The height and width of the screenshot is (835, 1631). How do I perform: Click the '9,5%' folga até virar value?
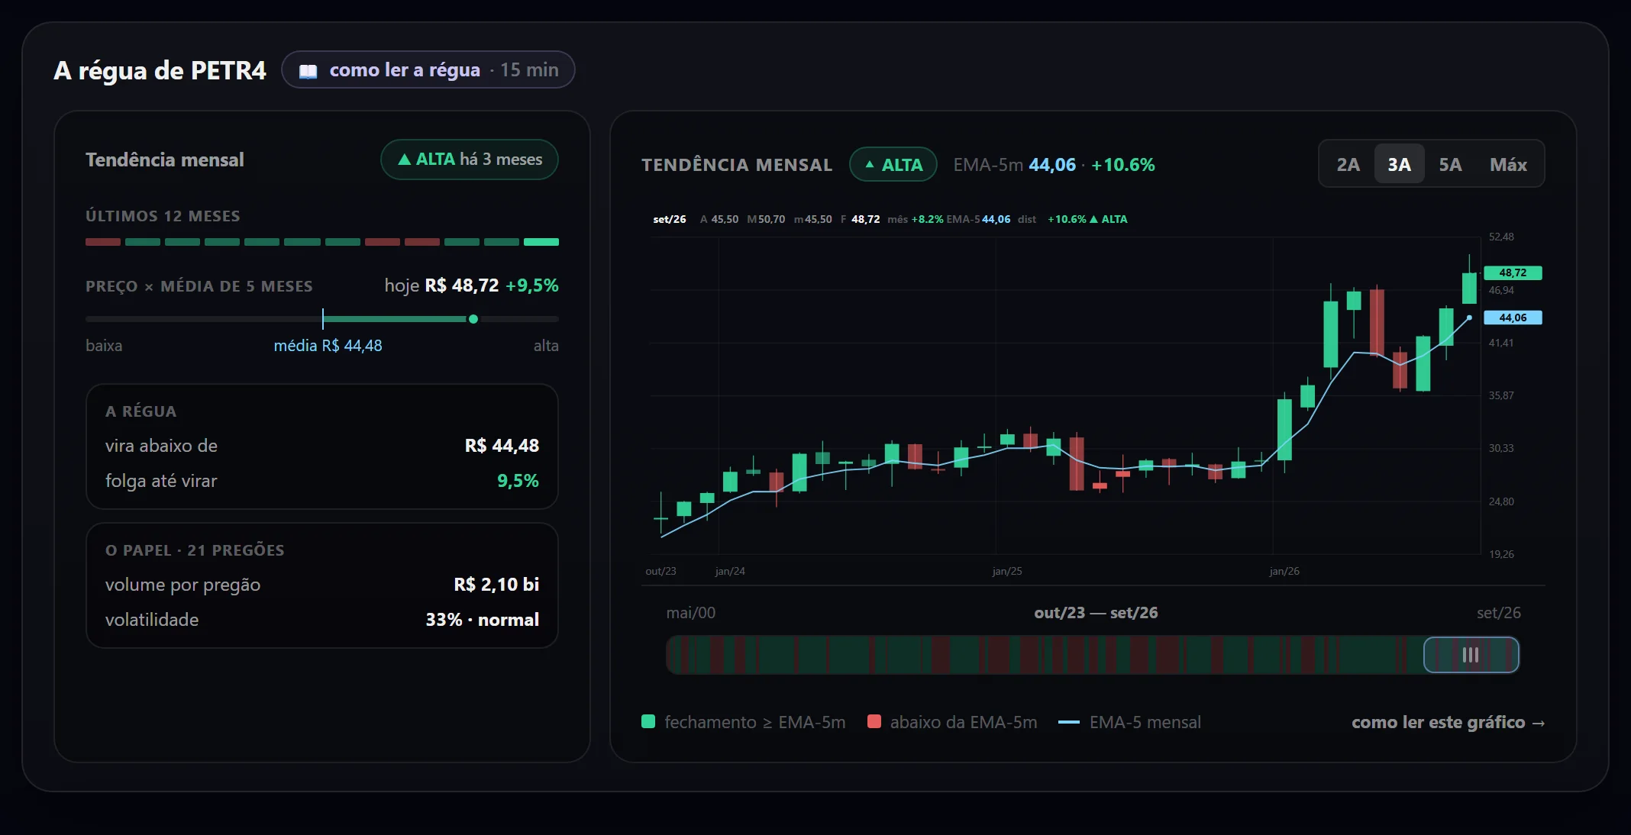point(518,481)
